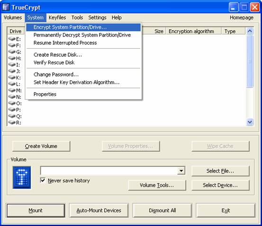
Task: Click the scroll up arrow of drive list
Action: 250,31
